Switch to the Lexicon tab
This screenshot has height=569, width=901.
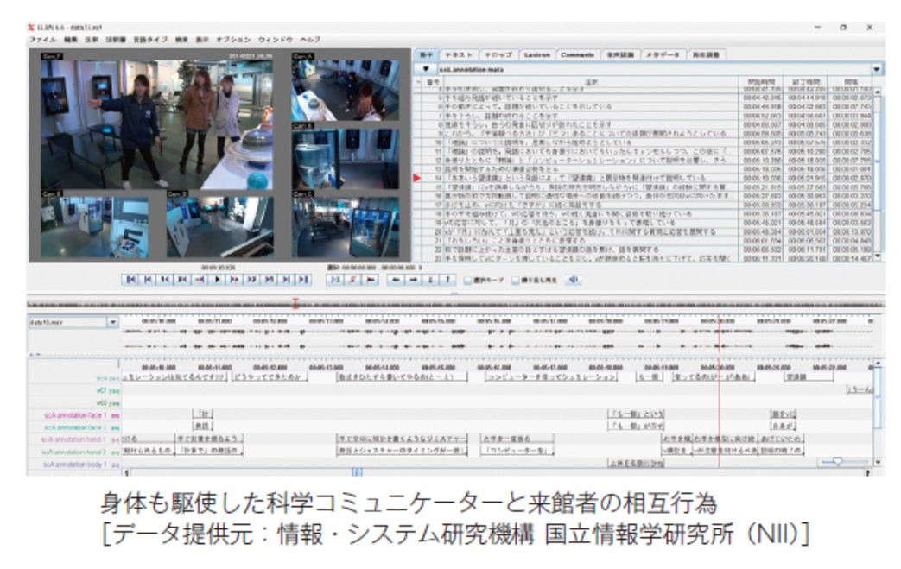[x=536, y=54]
